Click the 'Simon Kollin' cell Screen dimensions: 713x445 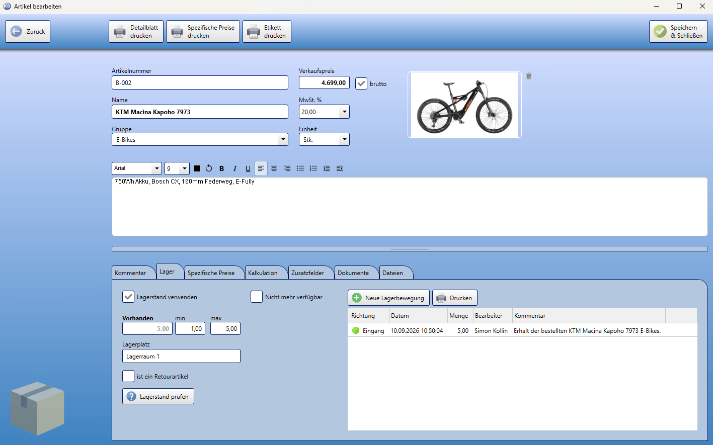491,331
